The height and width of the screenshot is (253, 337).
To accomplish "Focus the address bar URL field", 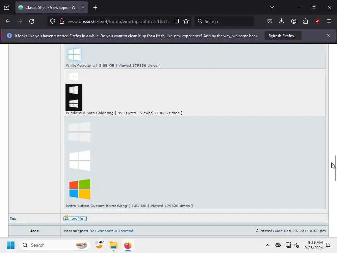I will pyautogui.click(x=118, y=21).
